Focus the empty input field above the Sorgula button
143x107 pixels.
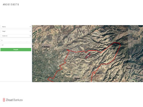(16, 45)
